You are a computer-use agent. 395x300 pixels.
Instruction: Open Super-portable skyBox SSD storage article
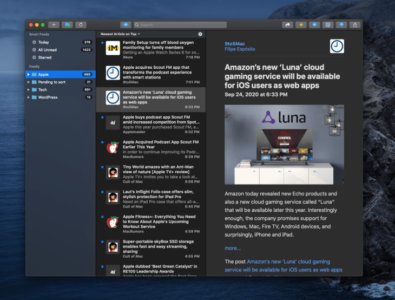151,249
